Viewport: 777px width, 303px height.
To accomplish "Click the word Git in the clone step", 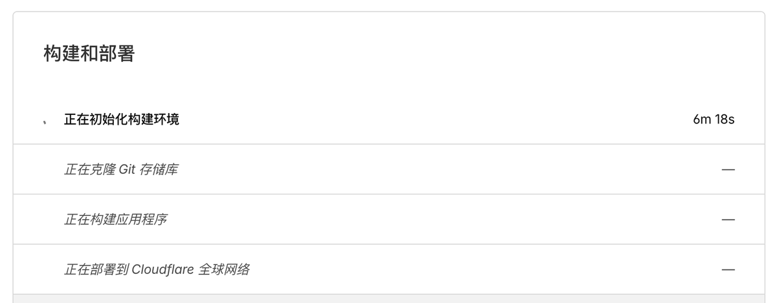I will click(x=127, y=169).
